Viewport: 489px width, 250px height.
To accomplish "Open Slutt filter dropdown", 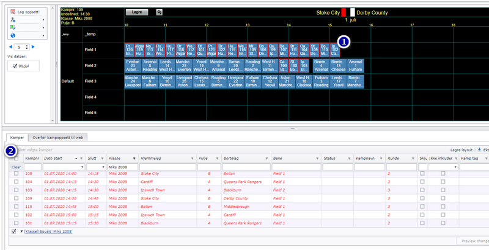I will pos(103,167).
